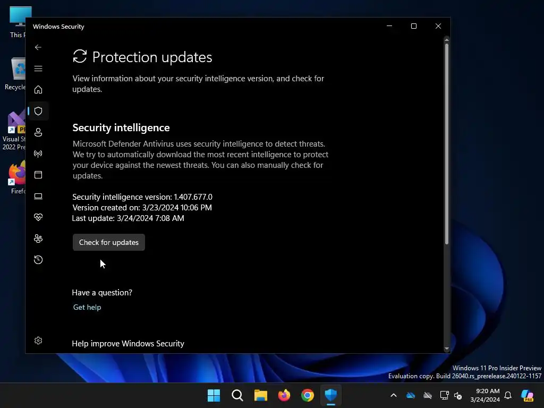Open Device performance & health heart icon

tap(38, 217)
